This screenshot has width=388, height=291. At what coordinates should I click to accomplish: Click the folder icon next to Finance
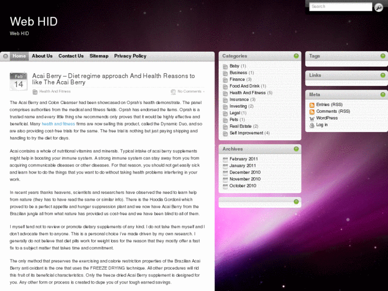225,80
